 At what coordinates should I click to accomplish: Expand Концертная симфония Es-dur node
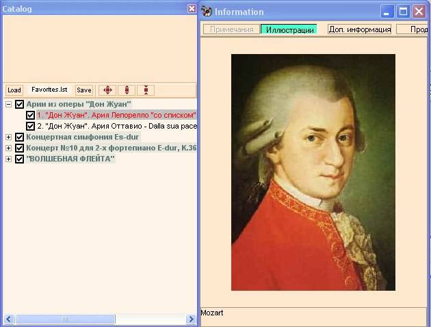[x=8, y=137]
